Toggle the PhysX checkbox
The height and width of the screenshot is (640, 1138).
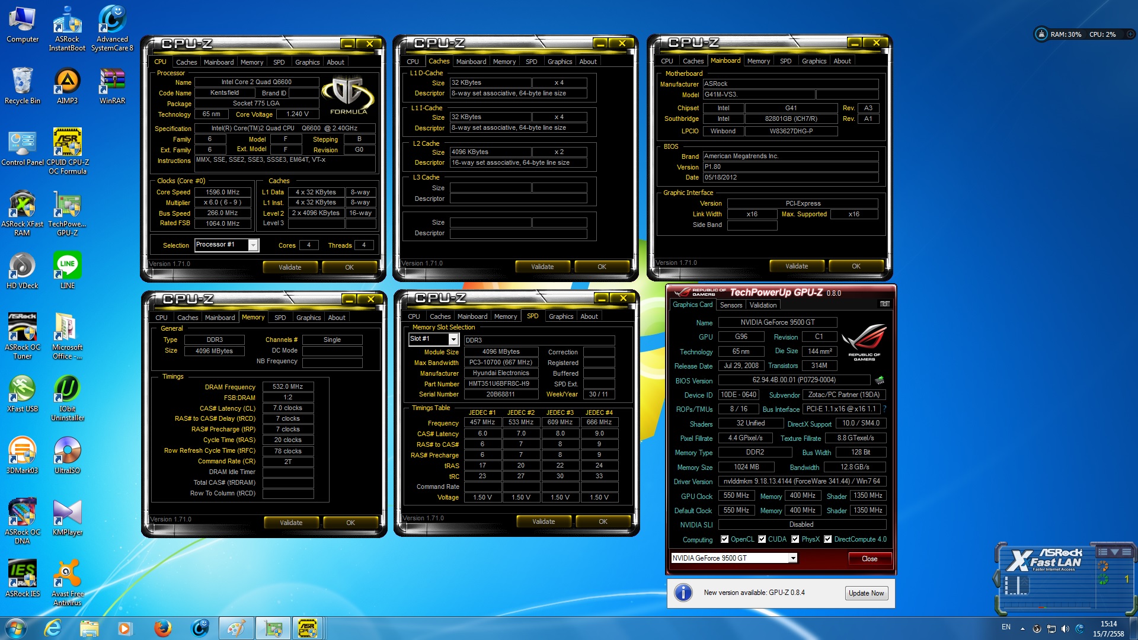795,539
